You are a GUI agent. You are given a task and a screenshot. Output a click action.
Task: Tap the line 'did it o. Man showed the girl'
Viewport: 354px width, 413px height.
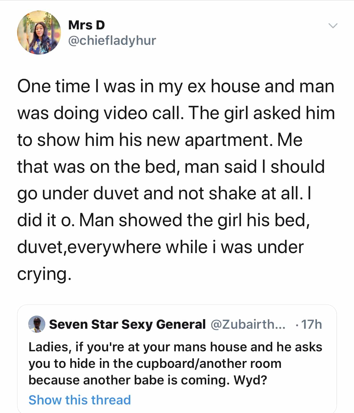tap(163, 220)
